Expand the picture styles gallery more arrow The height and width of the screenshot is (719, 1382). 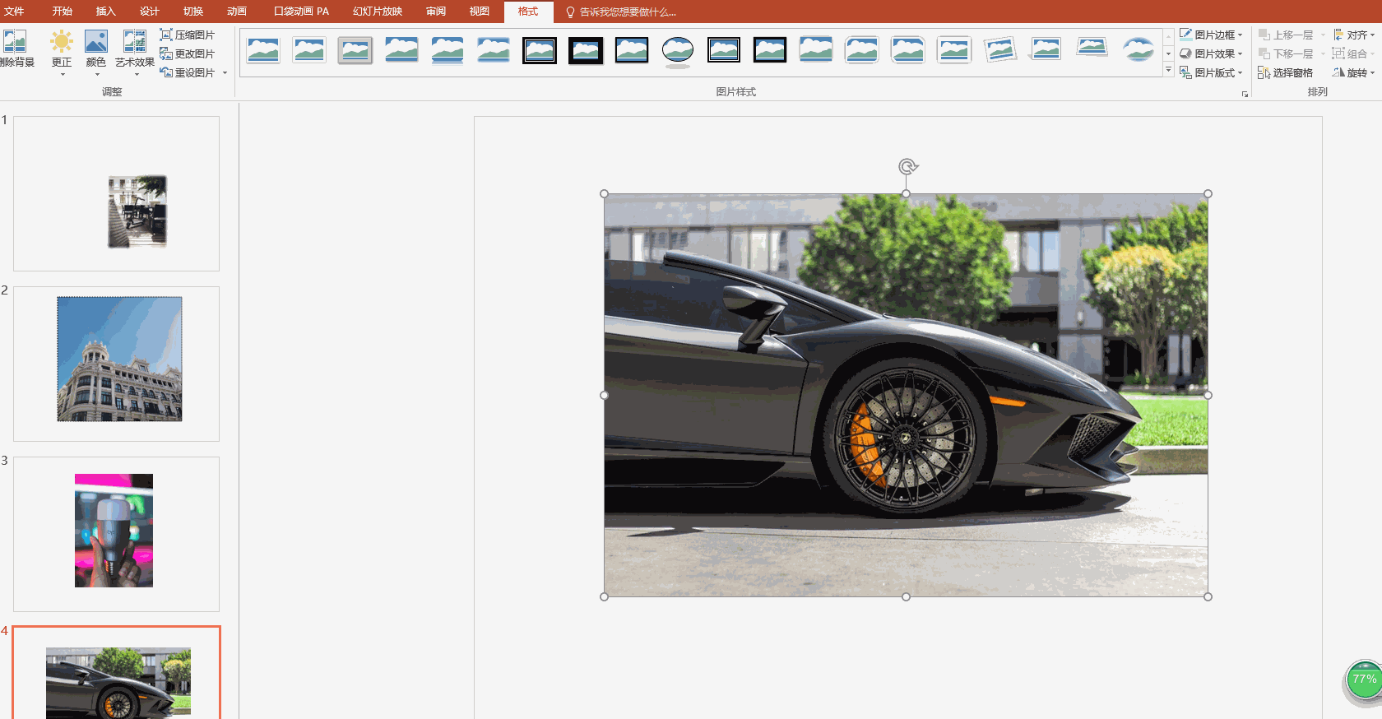pyautogui.click(x=1168, y=71)
